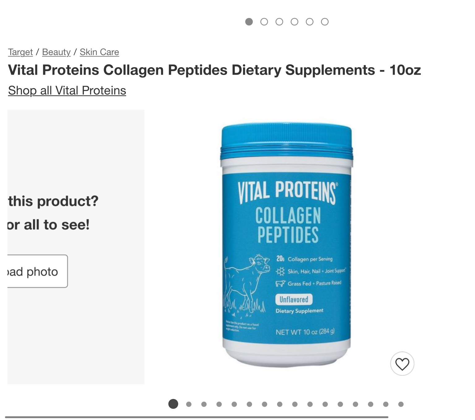Click the product title heading
Viewport: 475px width, 420px height.
[214, 70]
